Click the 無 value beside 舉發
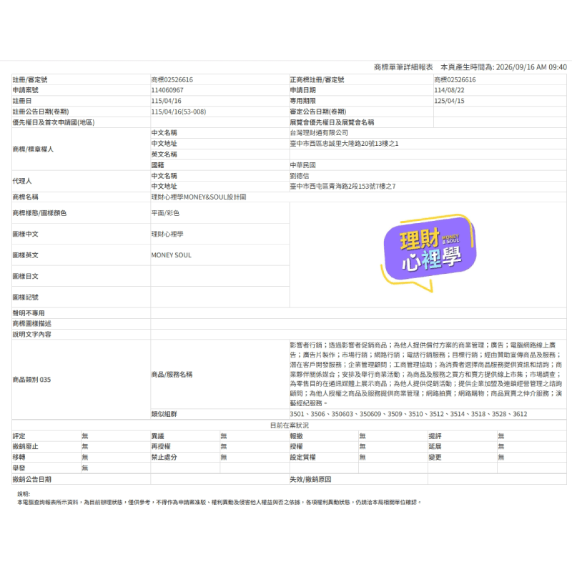Screen dimensions: 572x572 (x=85, y=468)
